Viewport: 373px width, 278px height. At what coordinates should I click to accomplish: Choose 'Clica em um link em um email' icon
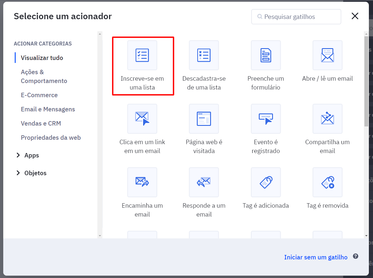[142, 119]
